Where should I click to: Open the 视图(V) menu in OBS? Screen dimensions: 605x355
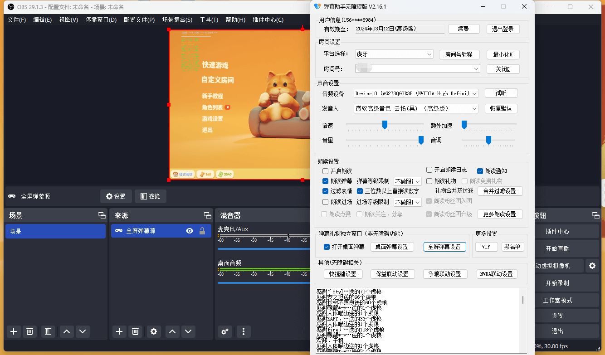[x=68, y=20]
